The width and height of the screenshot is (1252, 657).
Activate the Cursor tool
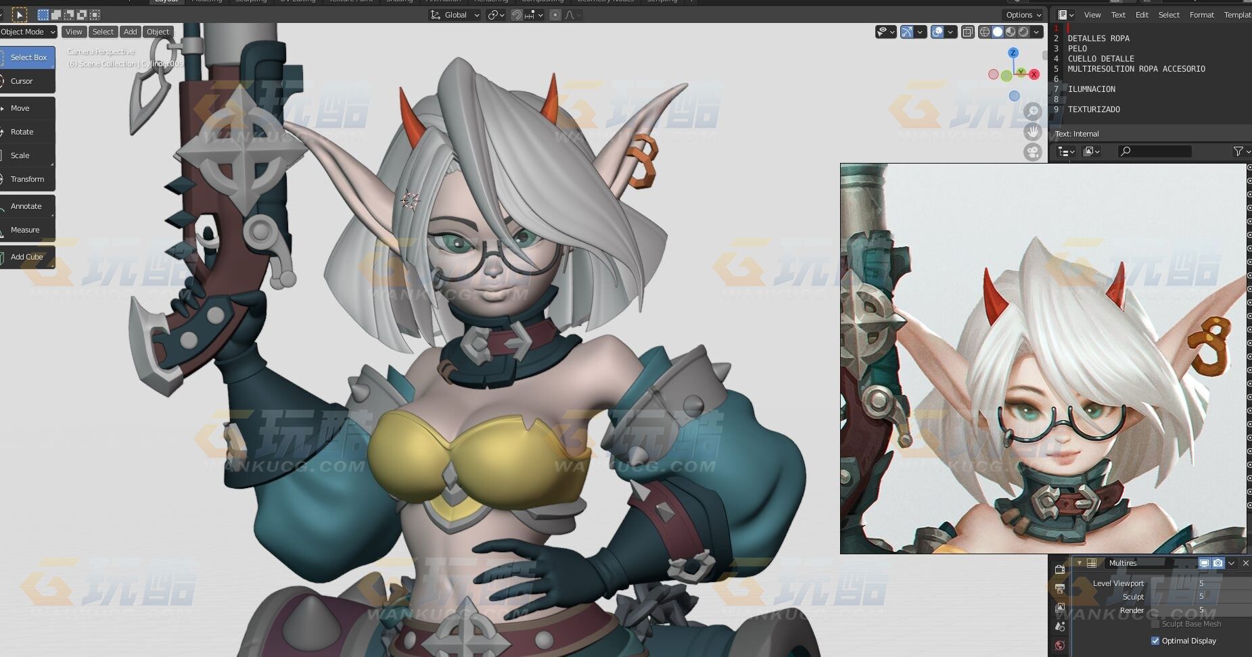point(27,81)
